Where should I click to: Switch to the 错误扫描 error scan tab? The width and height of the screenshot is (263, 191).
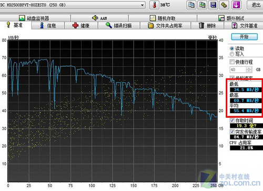coord(119,26)
